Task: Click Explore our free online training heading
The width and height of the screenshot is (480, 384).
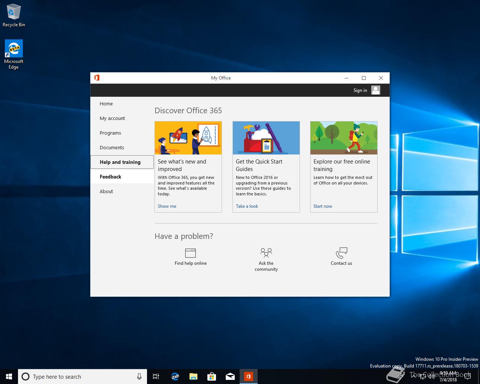Action: tap(342, 165)
